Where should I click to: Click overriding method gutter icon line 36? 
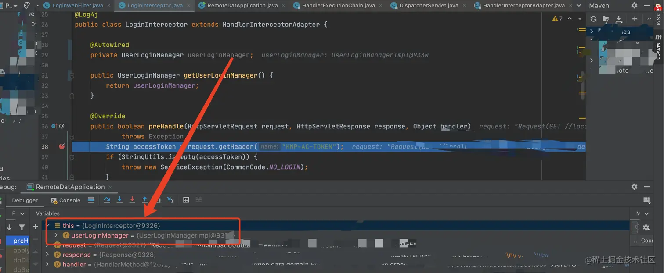tap(54, 126)
